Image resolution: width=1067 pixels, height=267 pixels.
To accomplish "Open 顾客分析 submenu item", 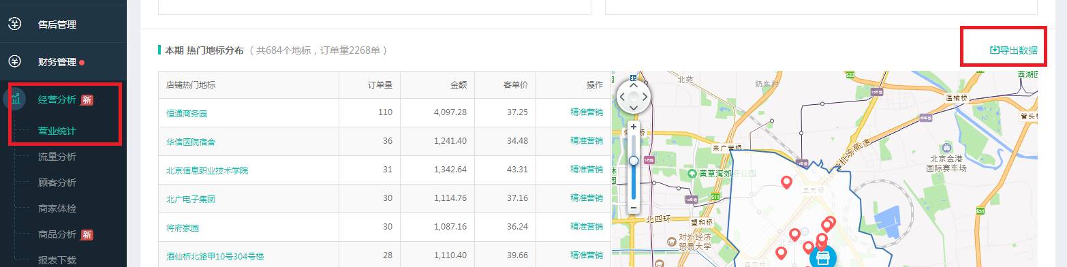I will [x=57, y=183].
